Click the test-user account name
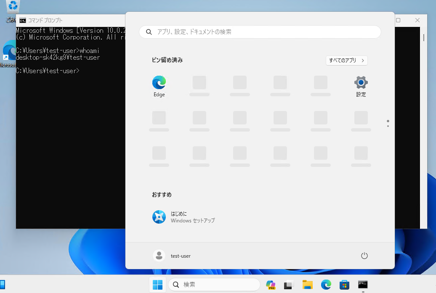436x293 pixels. pyautogui.click(x=181, y=256)
